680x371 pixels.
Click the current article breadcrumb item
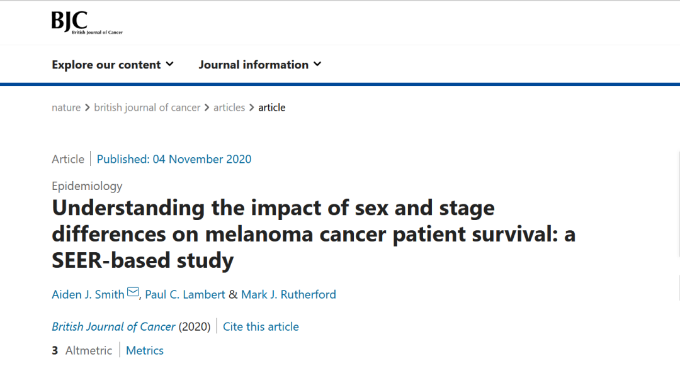click(x=272, y=108)
